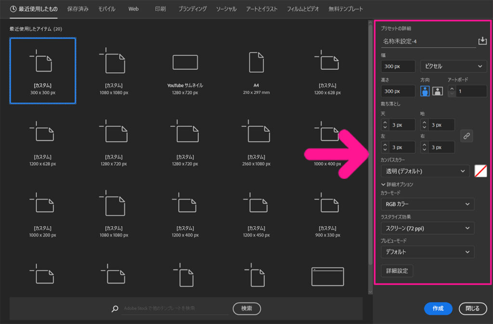Click the save preset icon beside the name

pyautogui.click(x=482, y=41)
